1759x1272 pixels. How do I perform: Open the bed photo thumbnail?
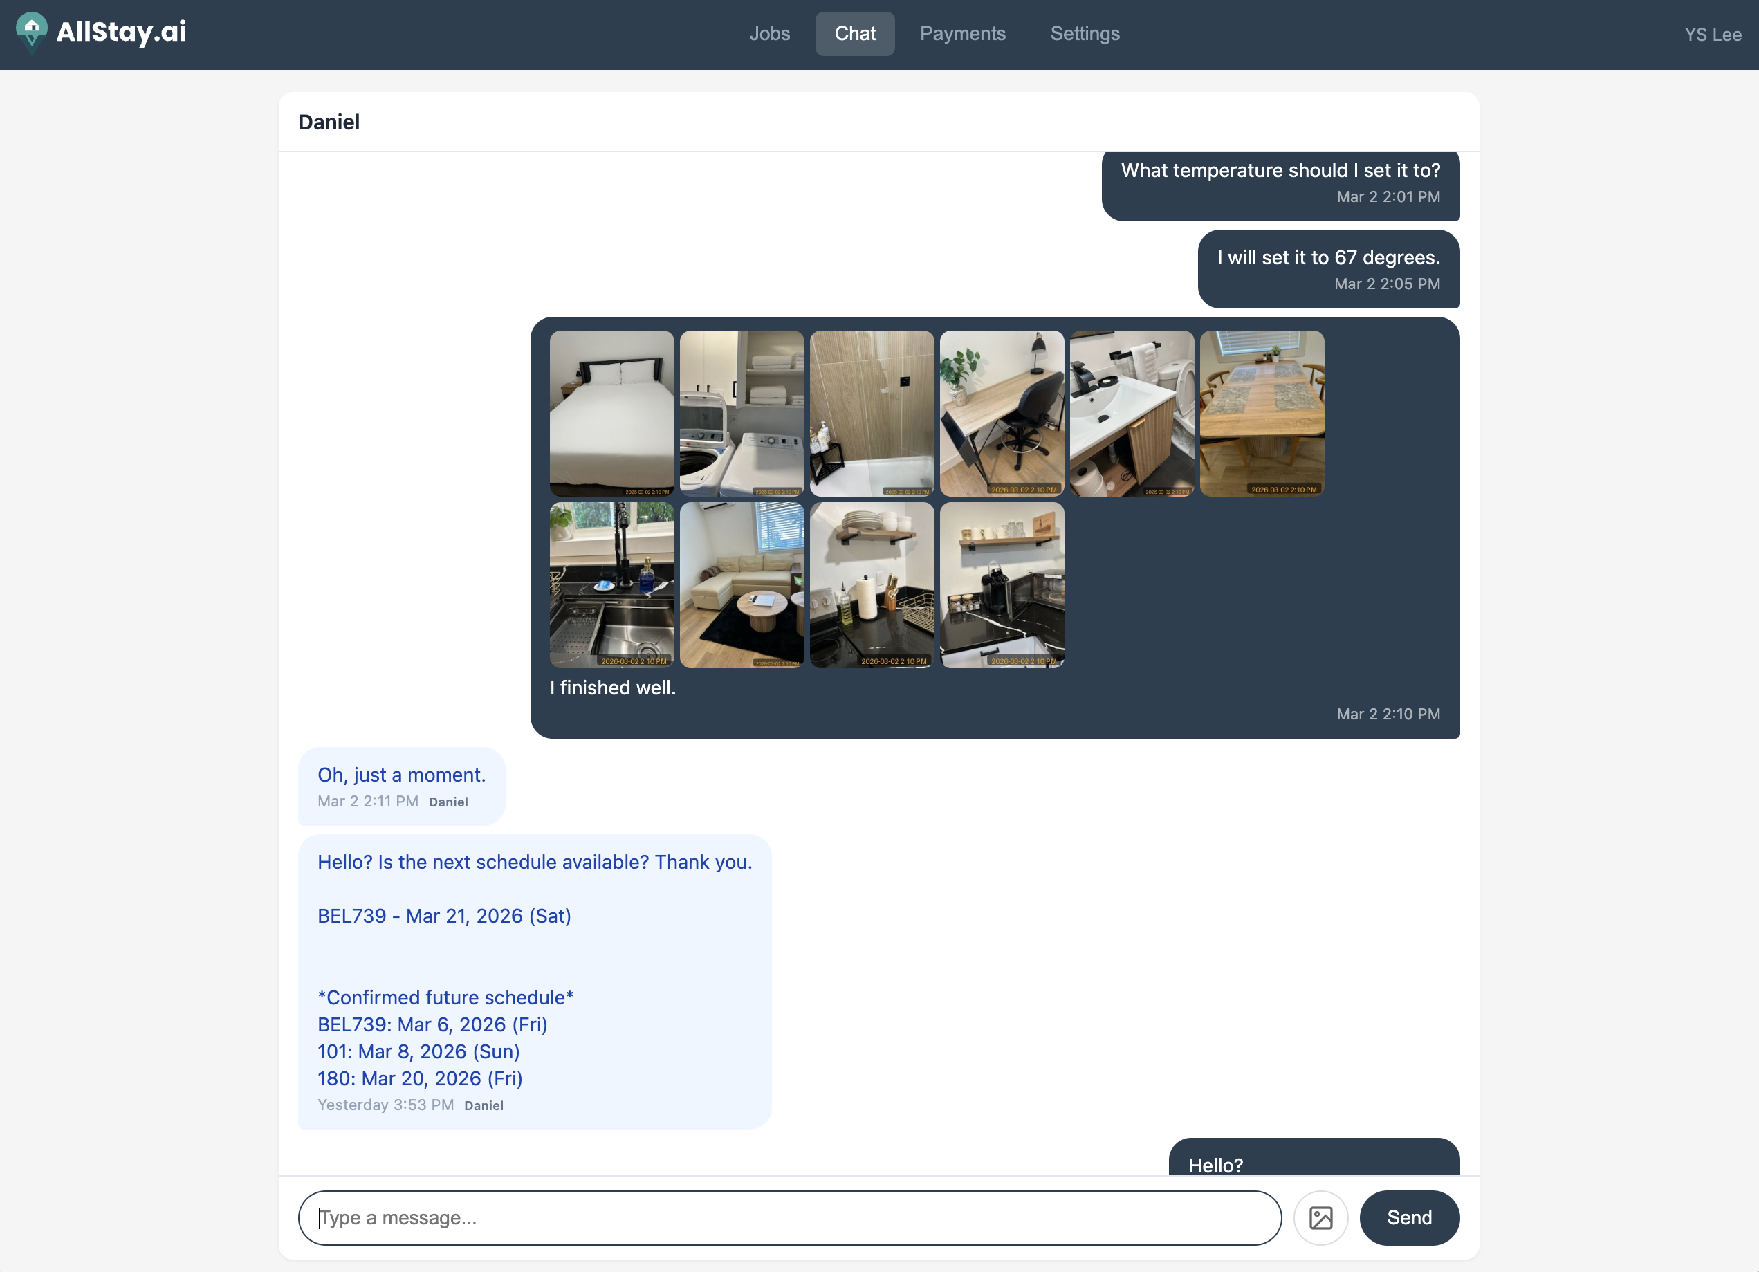[611, 414]
